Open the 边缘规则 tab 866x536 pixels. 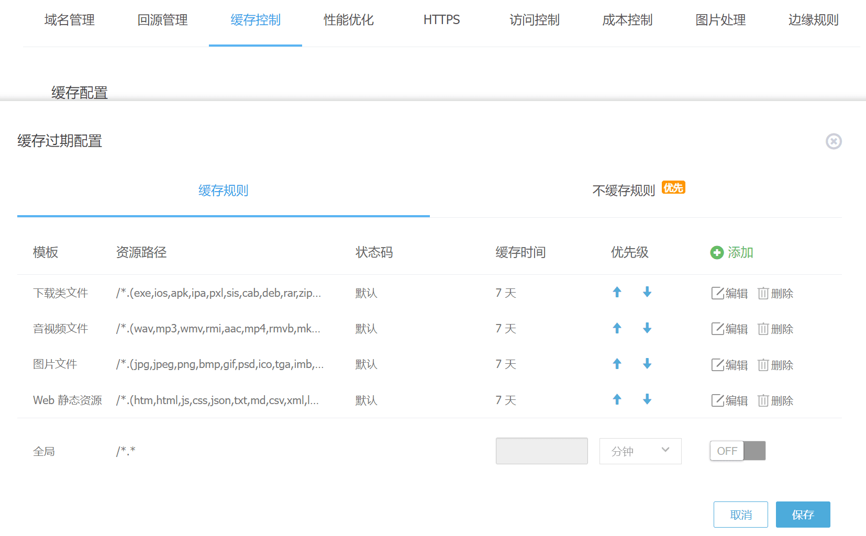coord(814,20)
